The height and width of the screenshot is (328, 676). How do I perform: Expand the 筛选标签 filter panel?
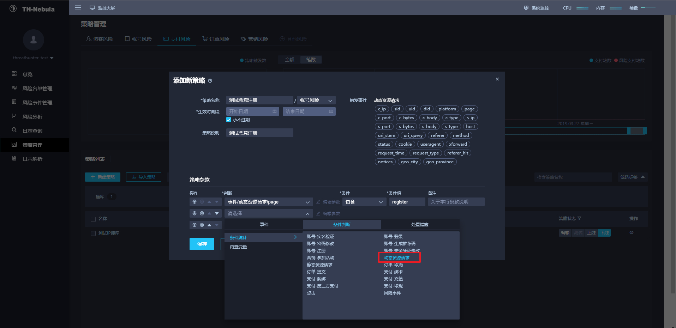pos(633,177)
